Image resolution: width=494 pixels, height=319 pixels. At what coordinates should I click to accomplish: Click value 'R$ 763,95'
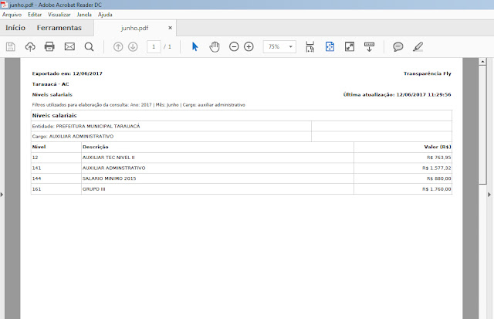coord(439,158)
